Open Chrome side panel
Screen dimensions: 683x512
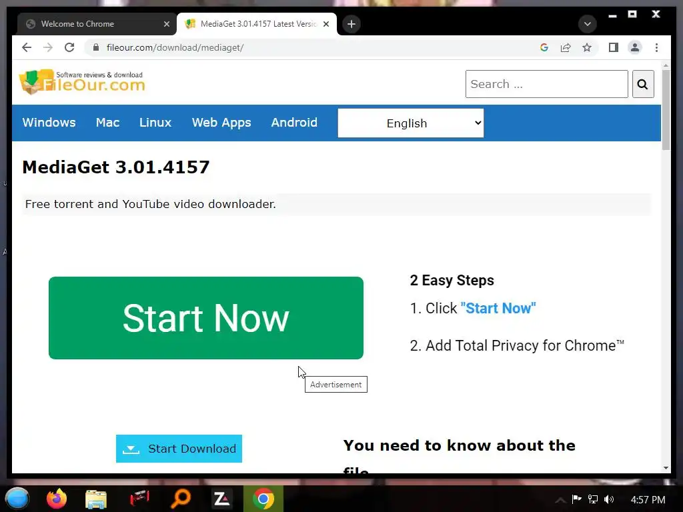(x=614, y=47)
